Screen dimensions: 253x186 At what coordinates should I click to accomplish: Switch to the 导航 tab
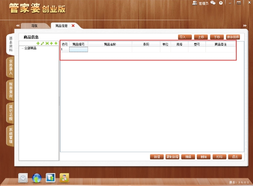pyautogui.click(x=34, y=26)
